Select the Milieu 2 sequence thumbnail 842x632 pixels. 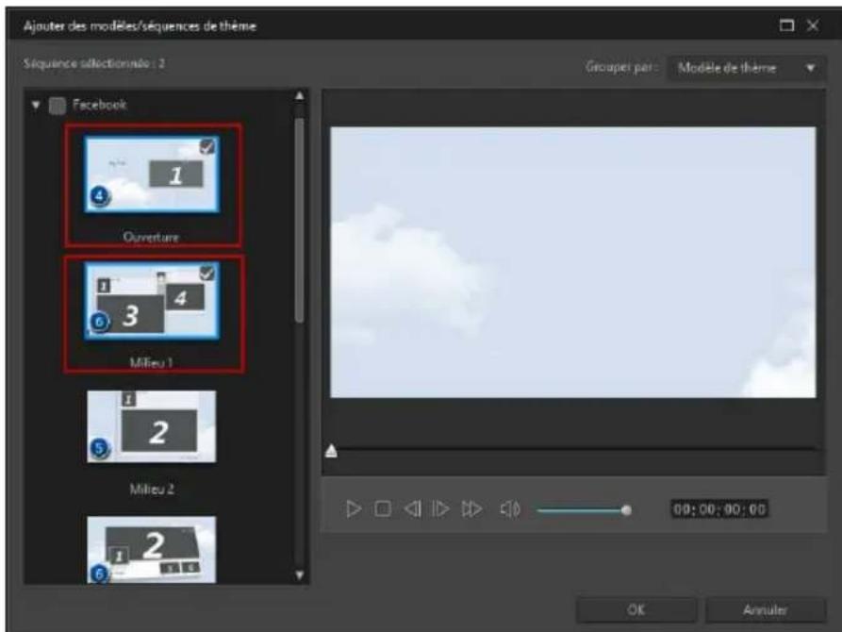pyautogui.click(x=152, y=427)
